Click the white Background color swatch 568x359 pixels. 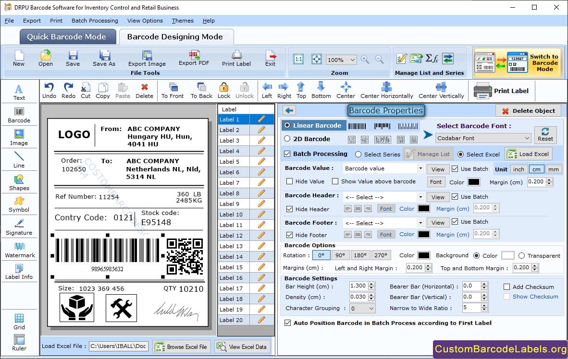click(507, 255)
